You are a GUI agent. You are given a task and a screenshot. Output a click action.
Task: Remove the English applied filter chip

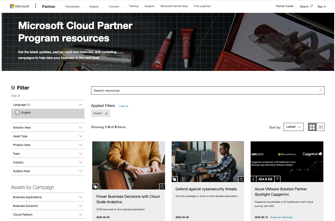106,114
